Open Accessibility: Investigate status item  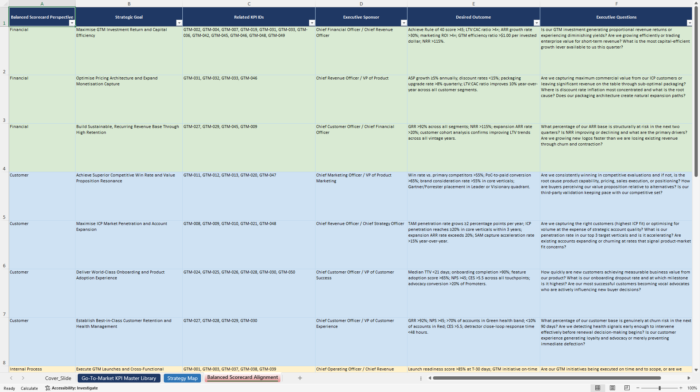click(x=71, y=388)
